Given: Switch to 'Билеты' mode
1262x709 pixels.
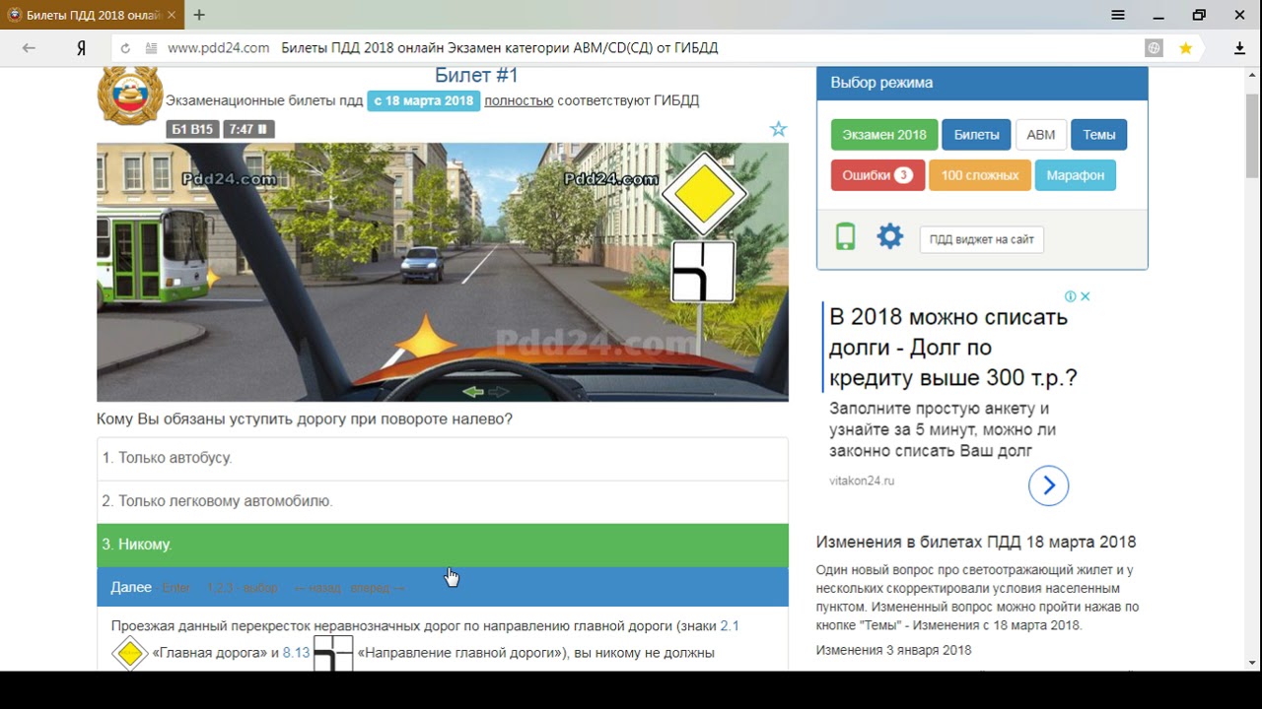Looking at the screenshot, I should tap(976, 135).
